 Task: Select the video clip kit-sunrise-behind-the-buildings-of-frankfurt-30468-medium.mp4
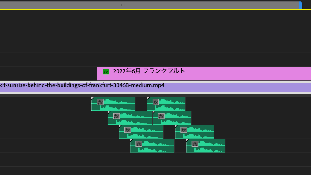point(155,87)
